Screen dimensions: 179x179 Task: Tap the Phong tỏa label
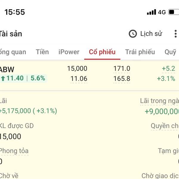tap(14, 151)
